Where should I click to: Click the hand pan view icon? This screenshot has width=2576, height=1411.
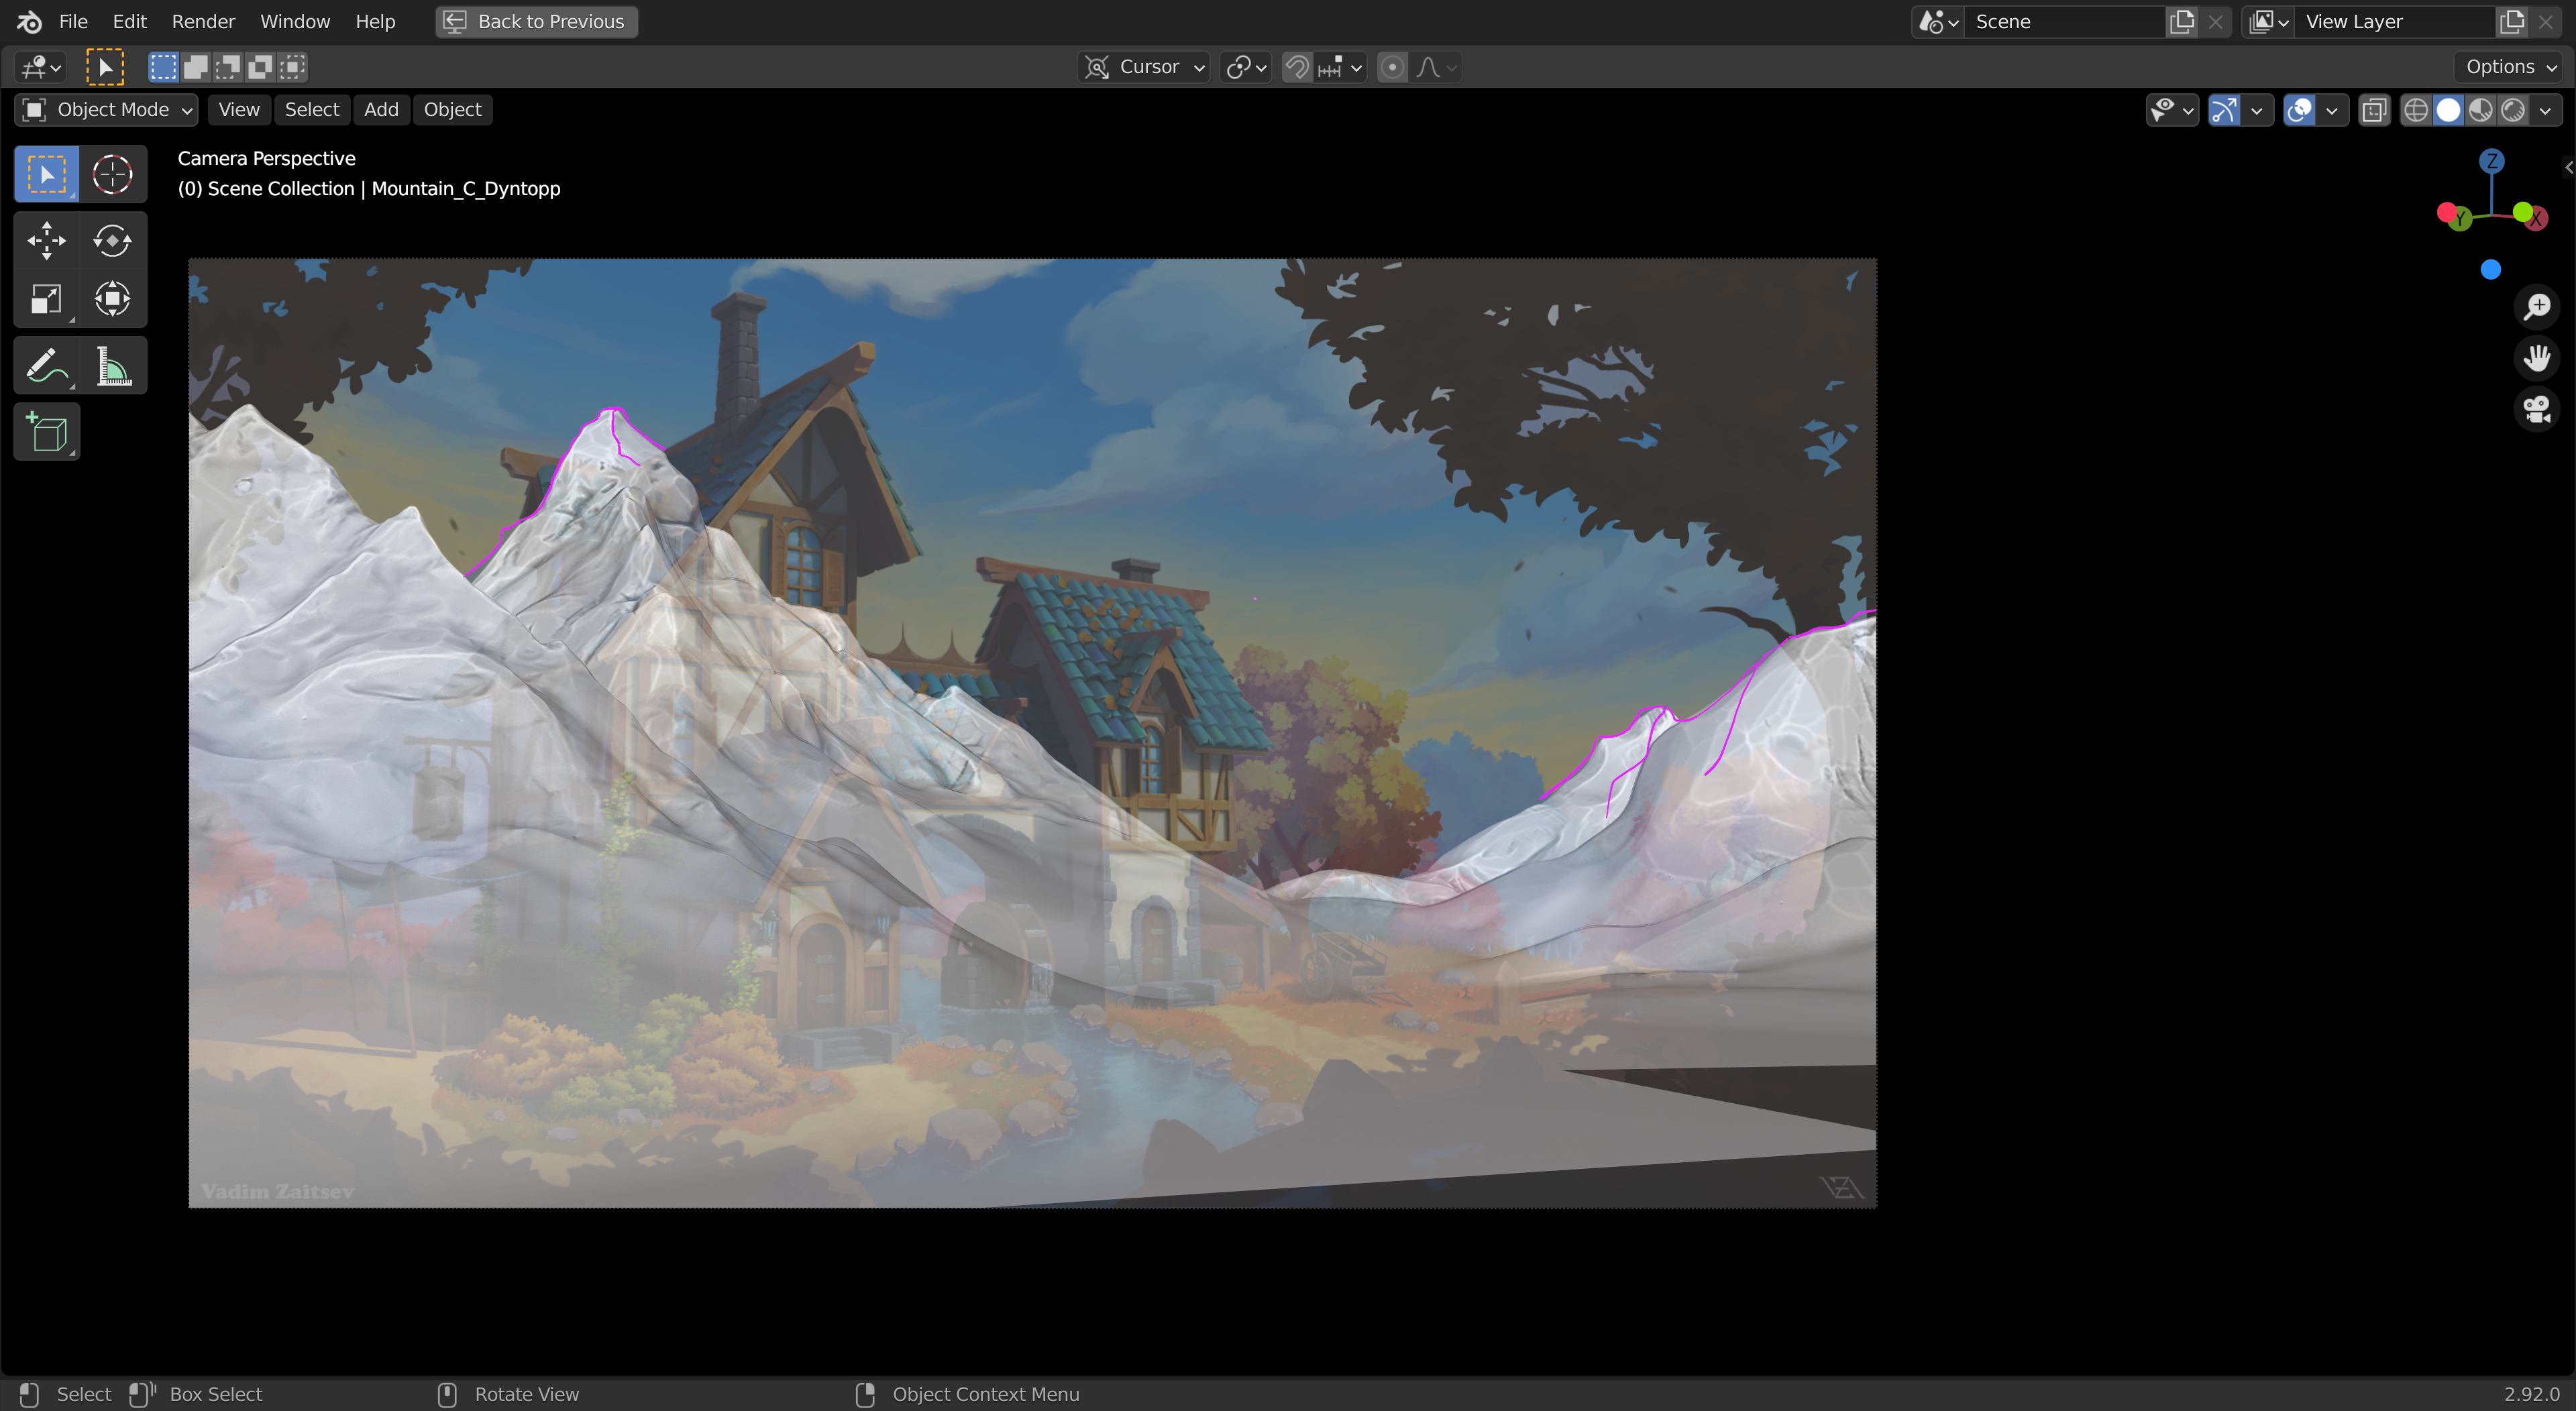click(2536, 358)
